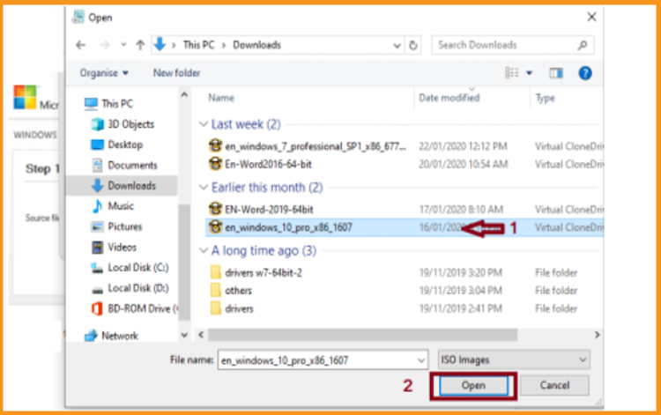Click the Microsoft logo in background window
The width and height of the screenshot is (661, 415).
(x=25, y=97)
